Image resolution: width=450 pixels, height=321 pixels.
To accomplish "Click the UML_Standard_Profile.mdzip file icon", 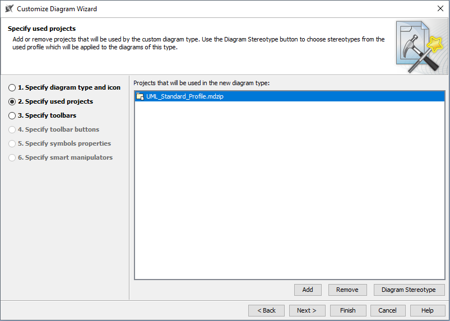I will pos(140,96).
